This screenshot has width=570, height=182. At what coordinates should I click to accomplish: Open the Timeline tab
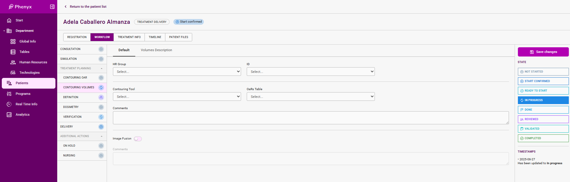point(155,37)
